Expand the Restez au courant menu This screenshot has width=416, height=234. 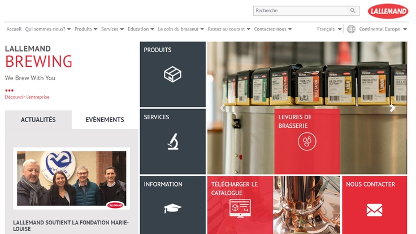point(229,29)
